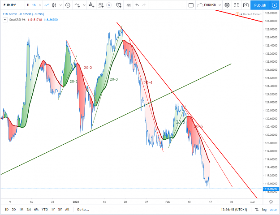Open the layout select rectangle icon
This screenshot has width=280, height=215.
pyautogui.click(x=191, y=5)
